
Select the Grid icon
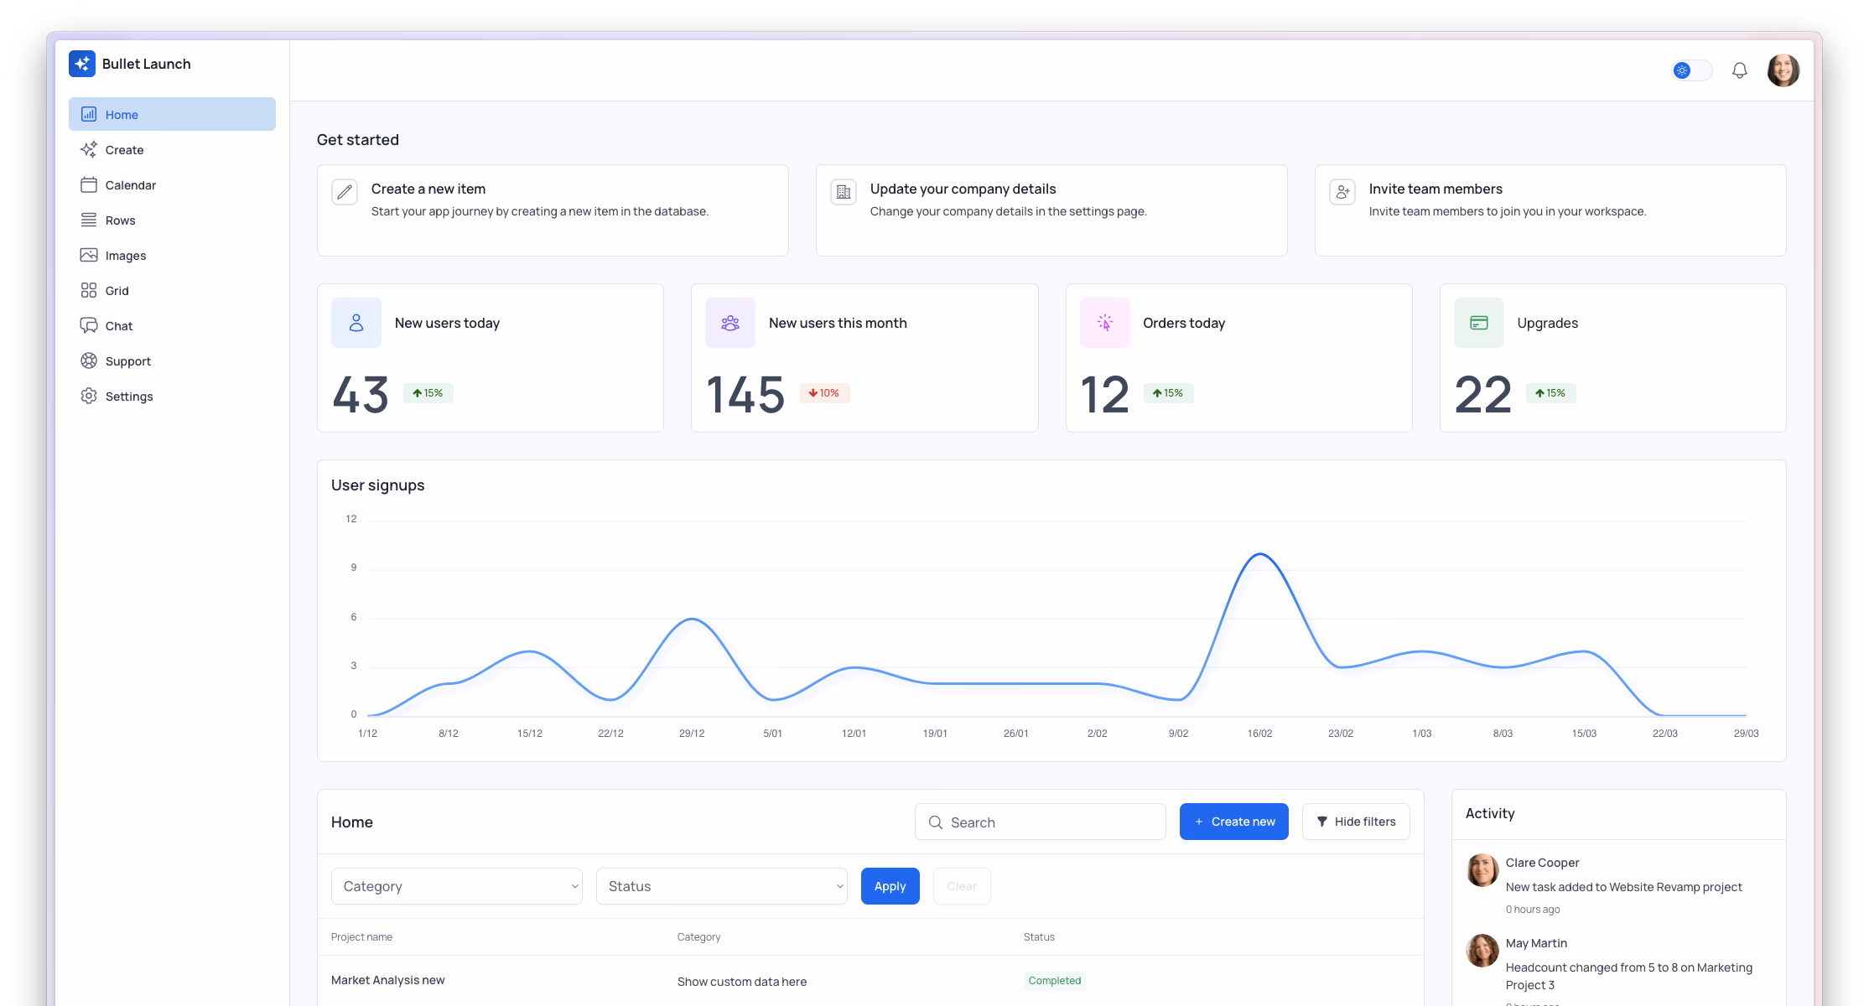click(90, 290)
